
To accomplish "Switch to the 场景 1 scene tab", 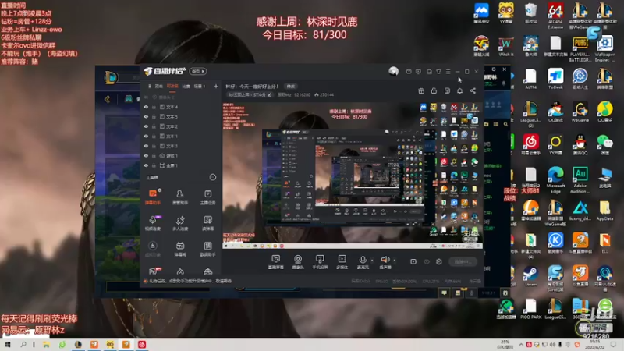I will [200, 86].
